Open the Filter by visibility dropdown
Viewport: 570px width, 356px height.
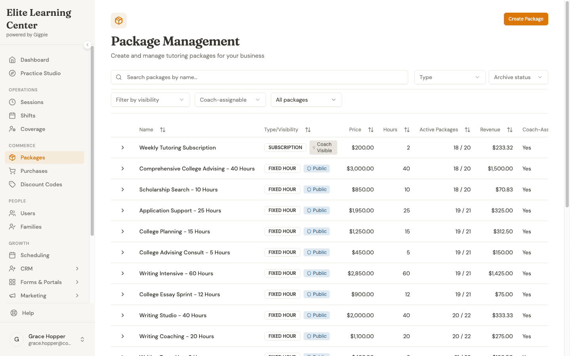pos(150,100)
